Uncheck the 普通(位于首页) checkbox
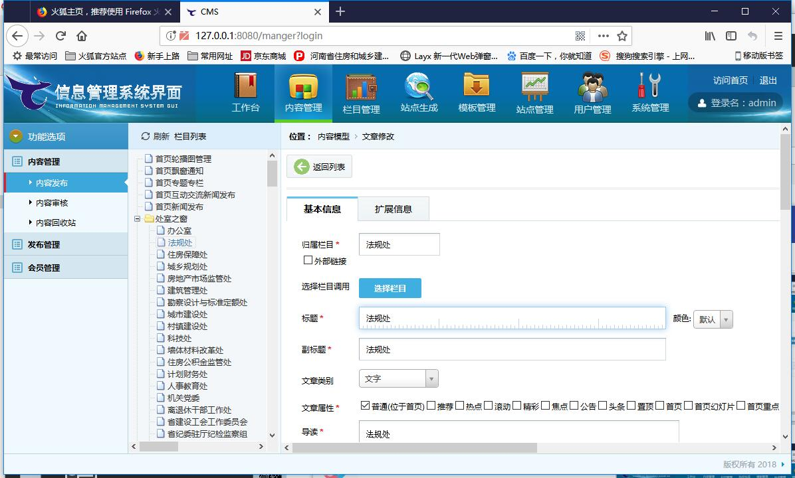The width and height of the screenshot is (795, 478). 365,406
